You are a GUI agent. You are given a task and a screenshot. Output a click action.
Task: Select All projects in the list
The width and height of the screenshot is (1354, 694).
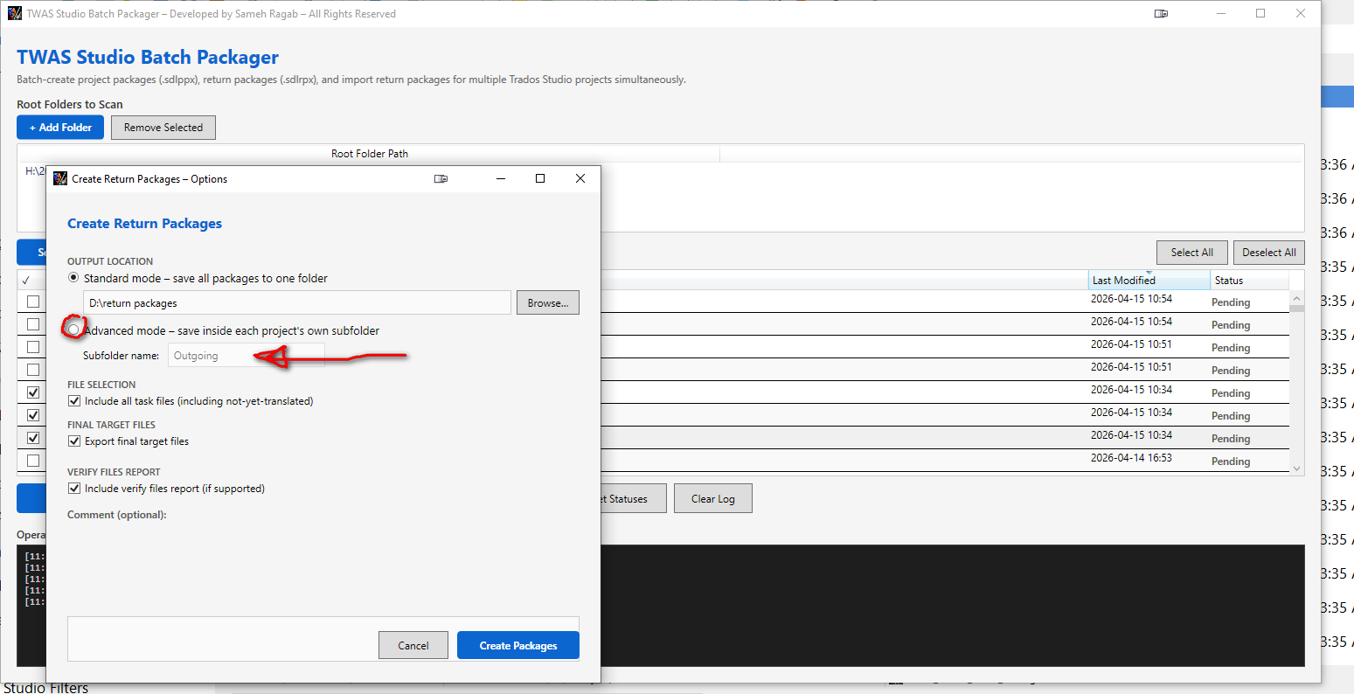point(1191,252)
